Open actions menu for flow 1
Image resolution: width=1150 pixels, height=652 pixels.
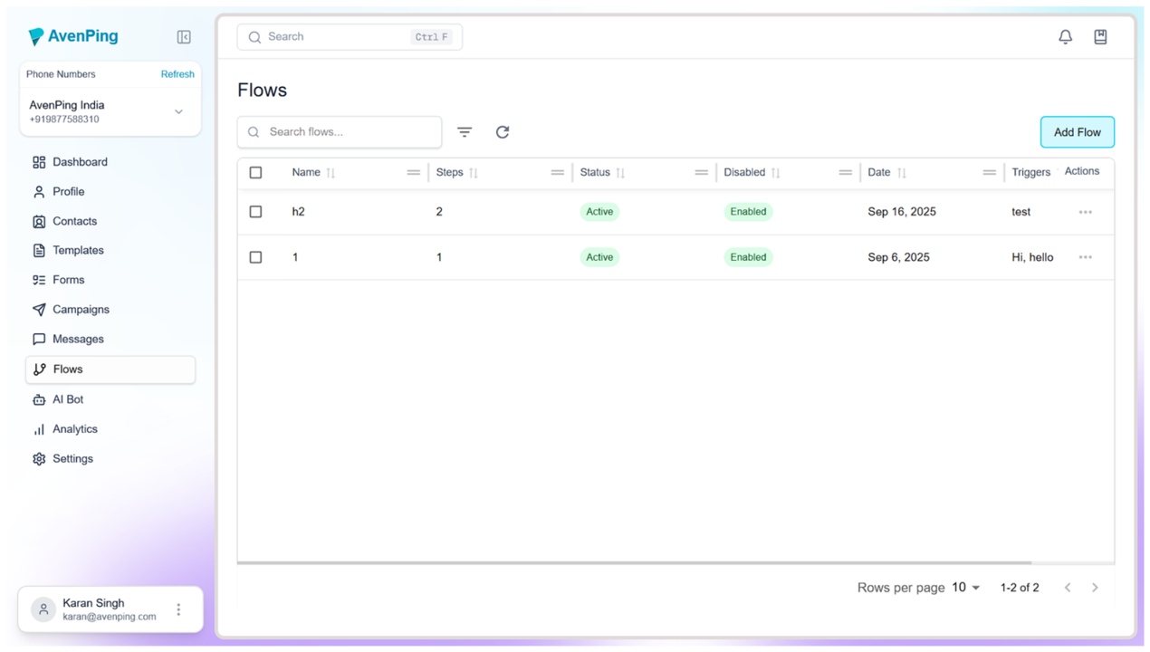click(x=1085, y=257)
